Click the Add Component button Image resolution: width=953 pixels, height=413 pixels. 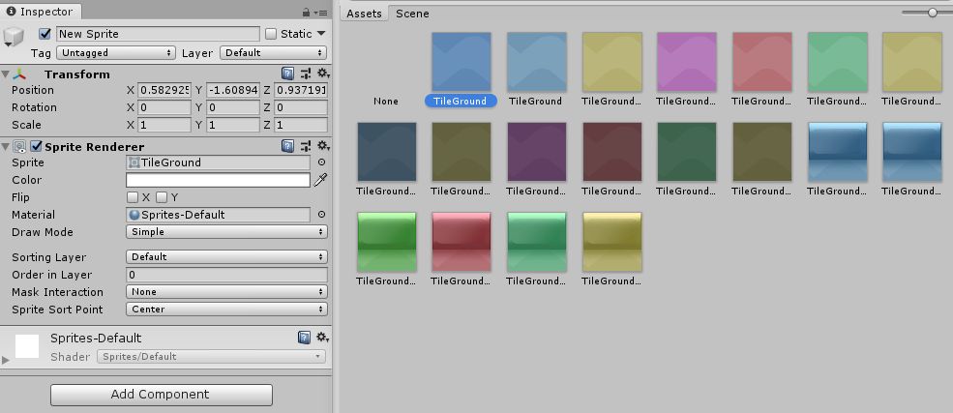point(161,395)
